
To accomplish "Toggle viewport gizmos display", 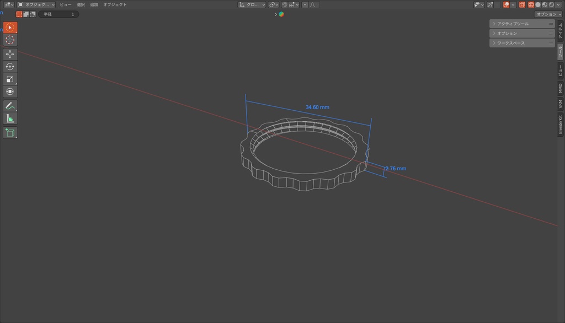I will tap(491, 4).
